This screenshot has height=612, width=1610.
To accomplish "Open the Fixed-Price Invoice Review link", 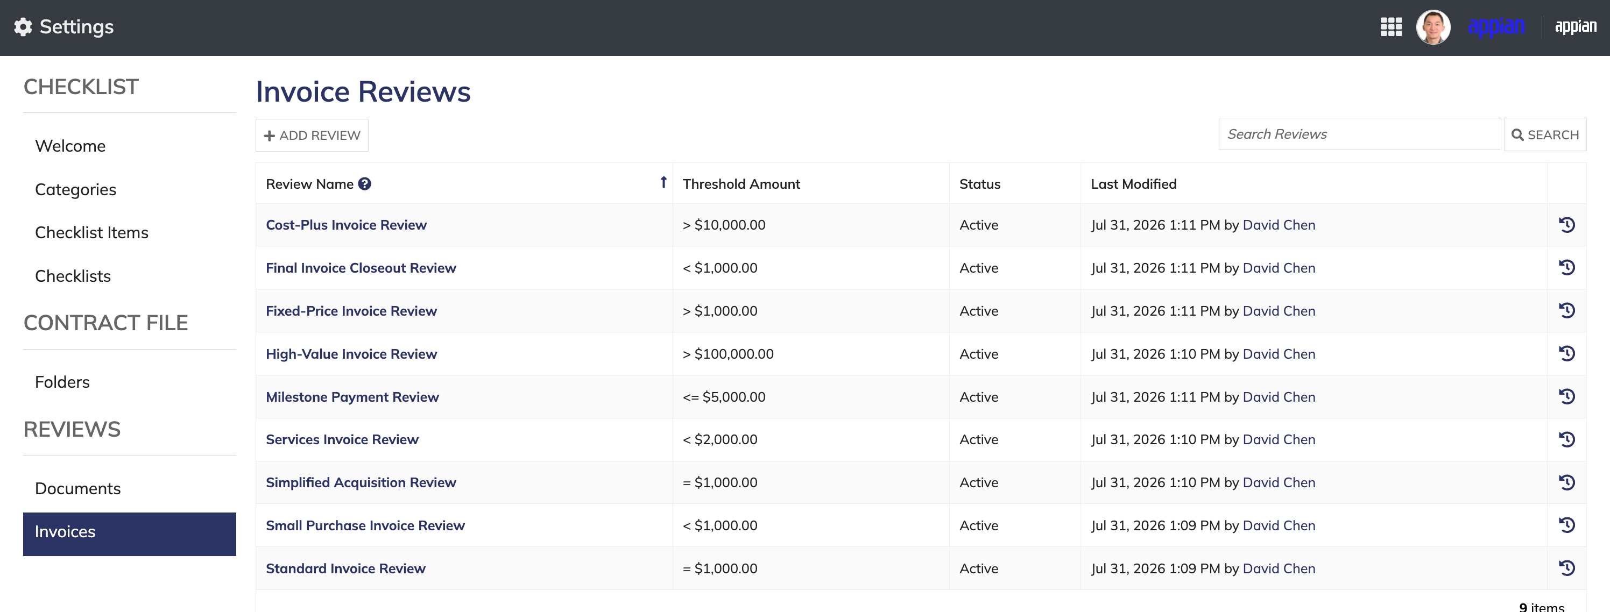I will (351, 311).
